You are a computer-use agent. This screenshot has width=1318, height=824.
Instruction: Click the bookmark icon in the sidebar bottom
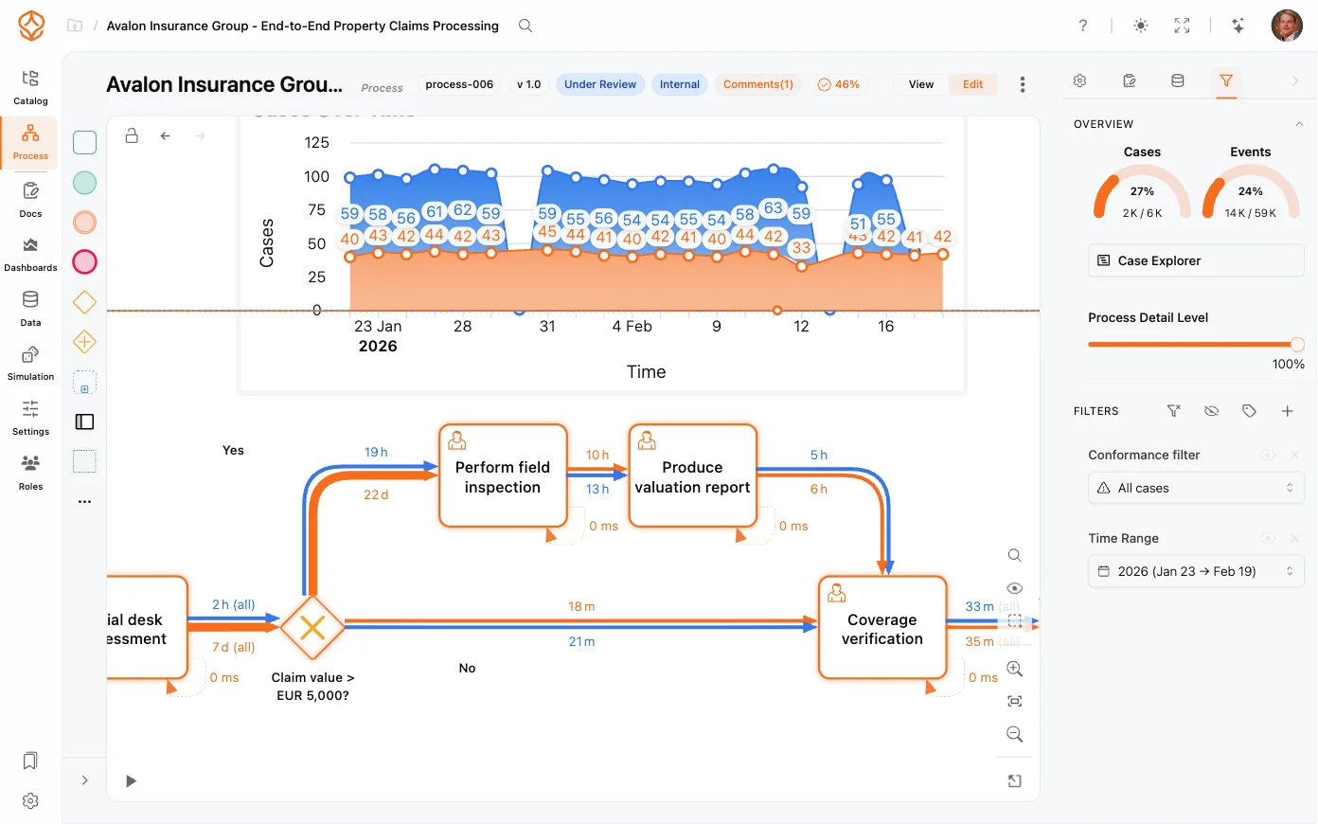[30, 761]
